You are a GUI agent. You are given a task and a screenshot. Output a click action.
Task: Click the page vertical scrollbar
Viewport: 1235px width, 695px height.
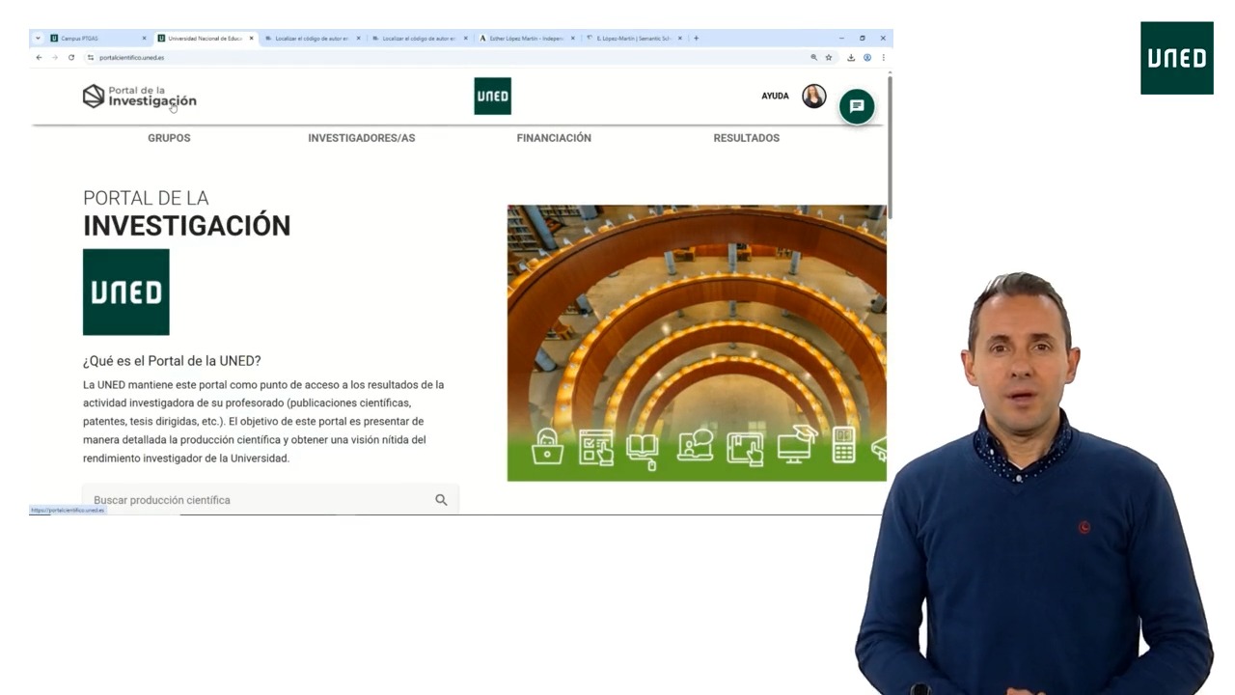tap(890, 146)
